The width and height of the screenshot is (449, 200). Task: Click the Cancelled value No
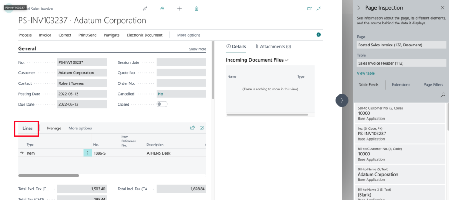[181, 94]
